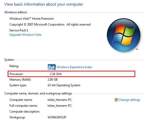148x122 pixels.
Task: Open the Windows Experience Index link
Action: click(x=74, y=67)
